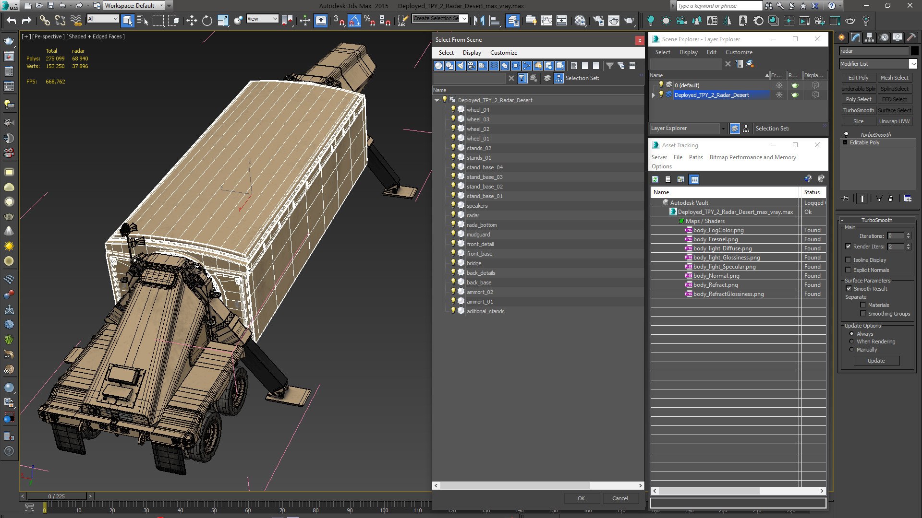Open Asset Tracking help icon
This screenshot has height=518, width=922.
(808, 179)
